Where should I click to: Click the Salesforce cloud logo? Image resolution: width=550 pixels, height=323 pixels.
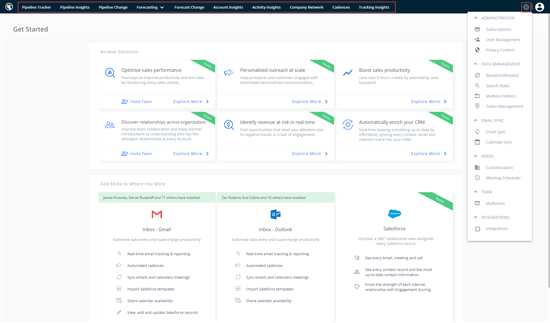tap(394, 213)
